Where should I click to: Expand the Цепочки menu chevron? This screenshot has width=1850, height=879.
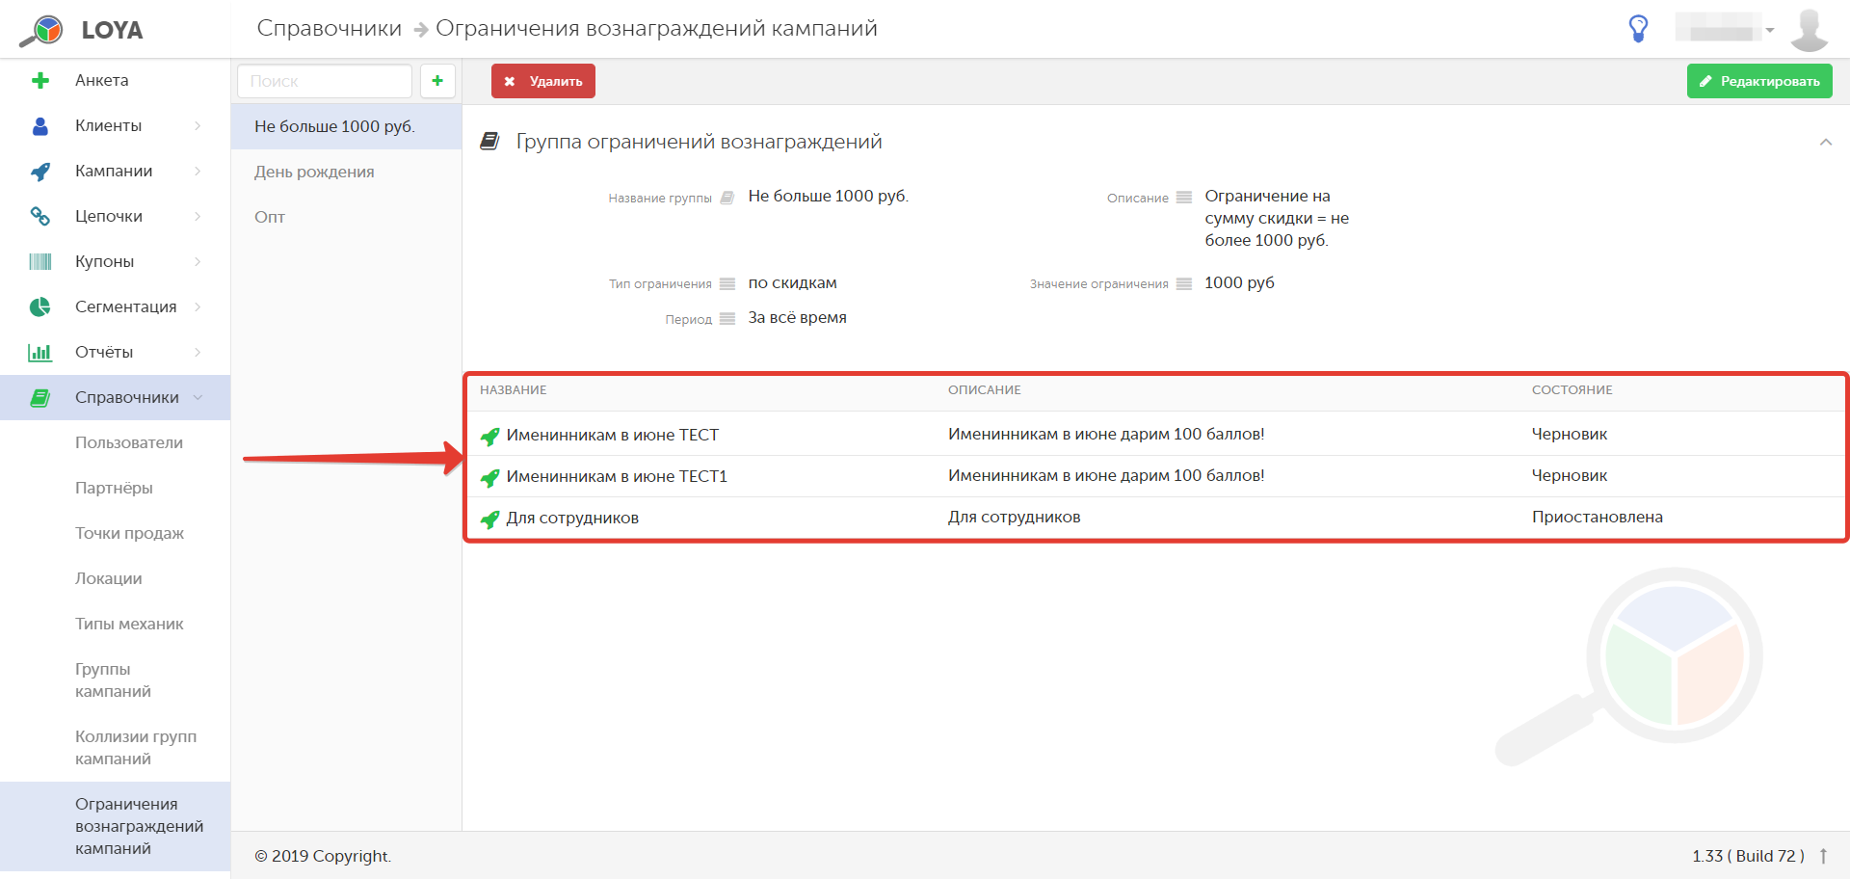click(x=198, y=217)
